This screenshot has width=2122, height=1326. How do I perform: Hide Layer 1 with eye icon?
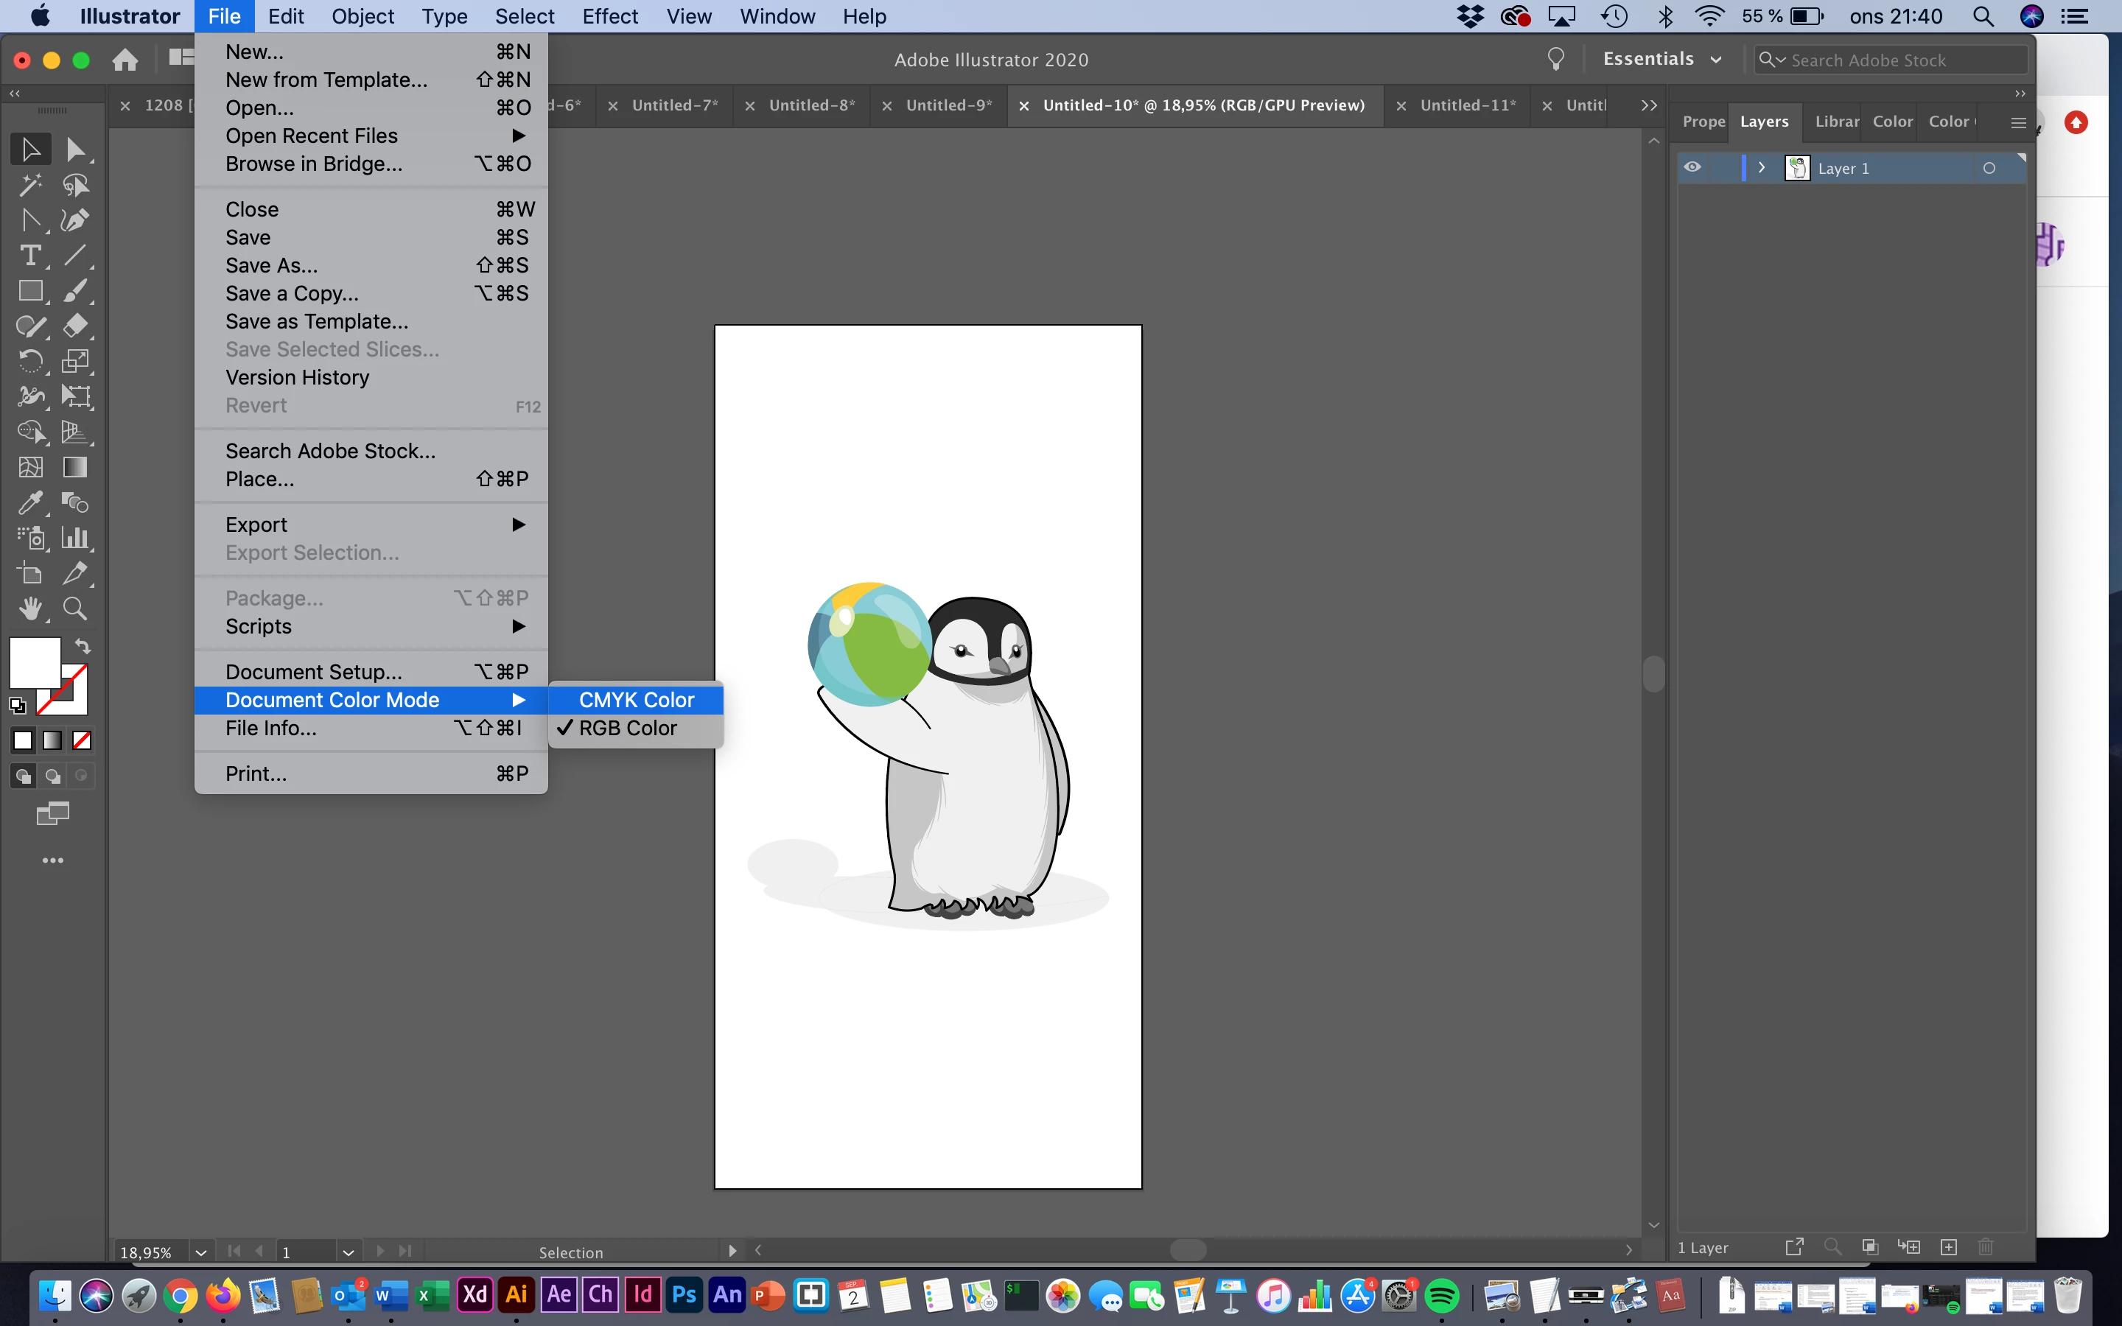click(x=1692, y=167)
